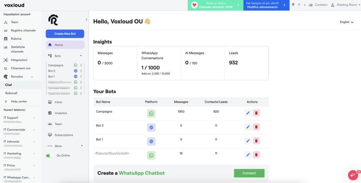Expand the IT Commerciale number

(x=34, y=130)
